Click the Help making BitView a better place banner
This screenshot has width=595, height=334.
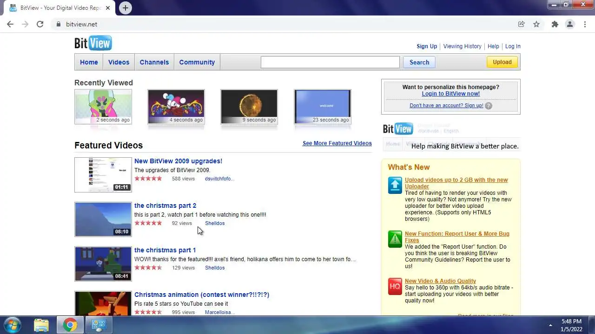click(451, 137)
